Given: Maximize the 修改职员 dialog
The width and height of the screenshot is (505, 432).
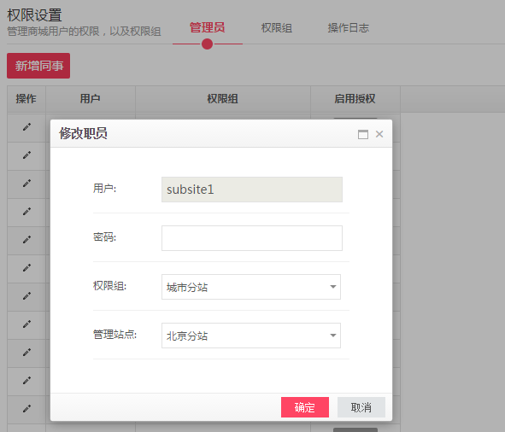Looking at the screenshot, I should click(x=363, y=134).
